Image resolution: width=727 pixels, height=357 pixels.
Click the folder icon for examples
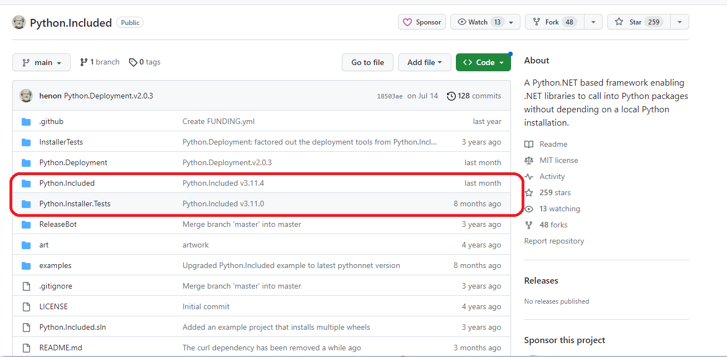[x=26, y=266]
